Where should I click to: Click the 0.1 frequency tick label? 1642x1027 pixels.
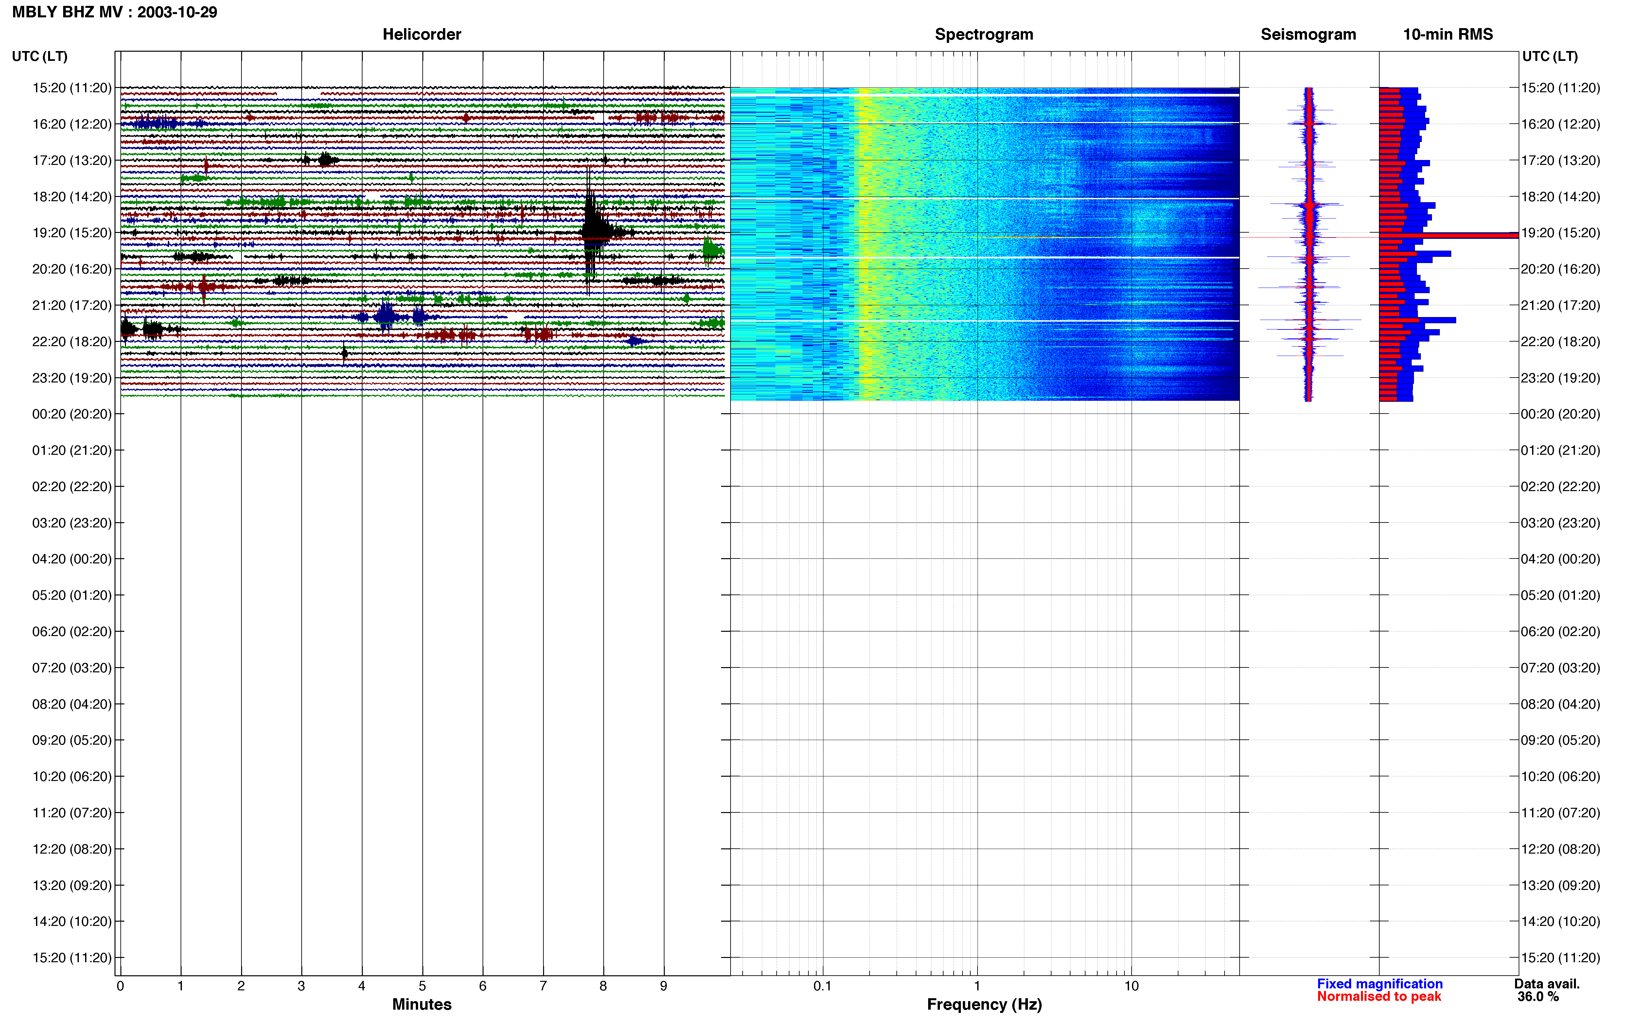coord(822,985)
